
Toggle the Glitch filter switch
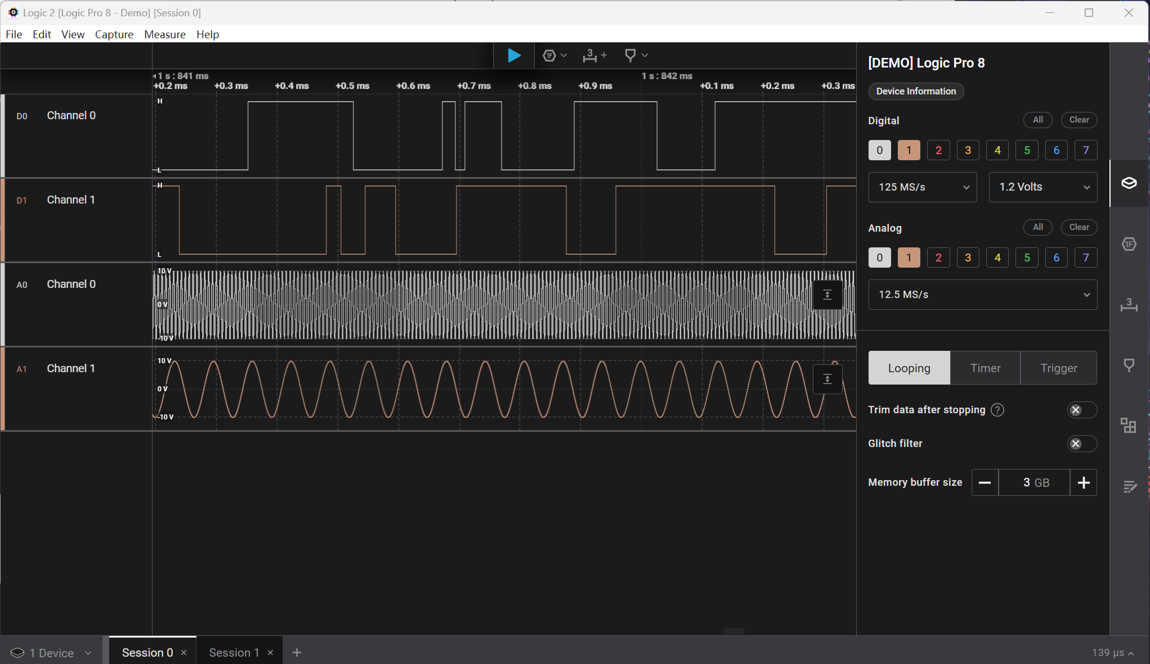click(1082, 444)
